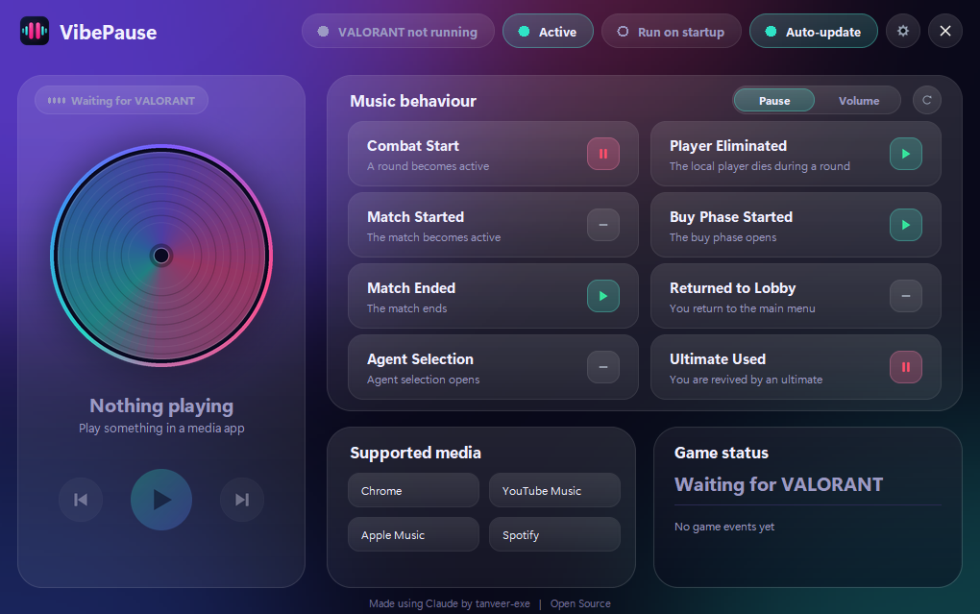980x614 pixels.
Task: Select the Apple Music chip
Action: coord(414,534)
